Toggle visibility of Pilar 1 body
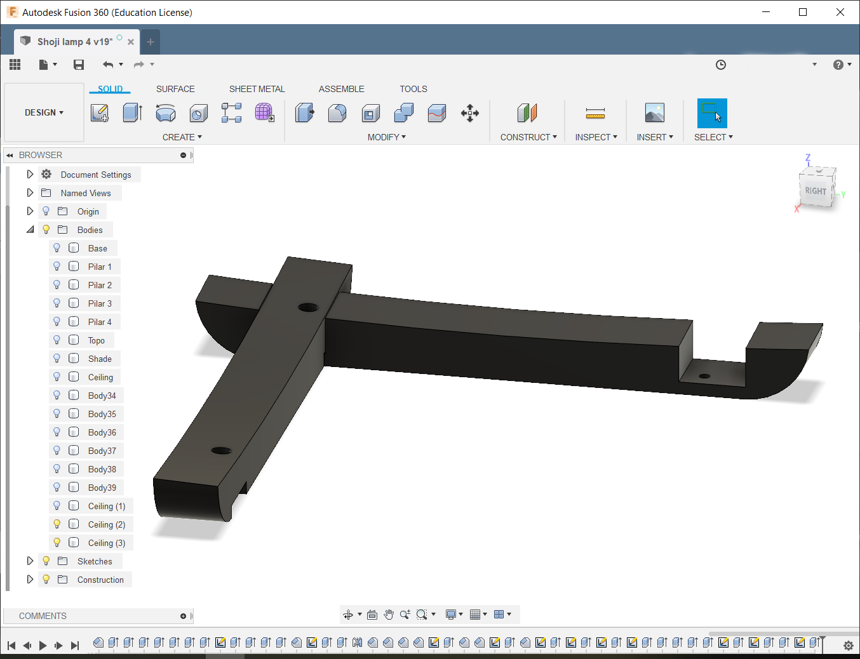Screen dimensions: 860x659 click(57, 267)
